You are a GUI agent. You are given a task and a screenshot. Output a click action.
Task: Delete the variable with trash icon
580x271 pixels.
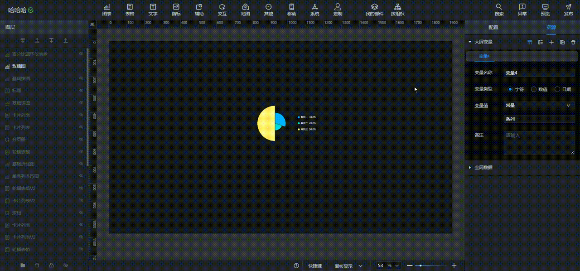573,42
